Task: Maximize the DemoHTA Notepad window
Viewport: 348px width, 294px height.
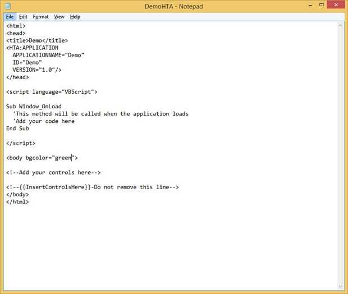Action: [x=321, y=5]
